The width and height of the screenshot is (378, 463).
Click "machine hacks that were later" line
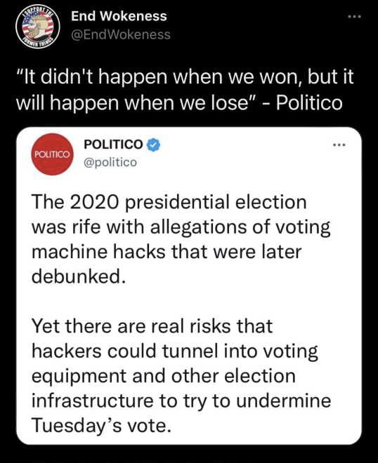(x=167, y=252)
